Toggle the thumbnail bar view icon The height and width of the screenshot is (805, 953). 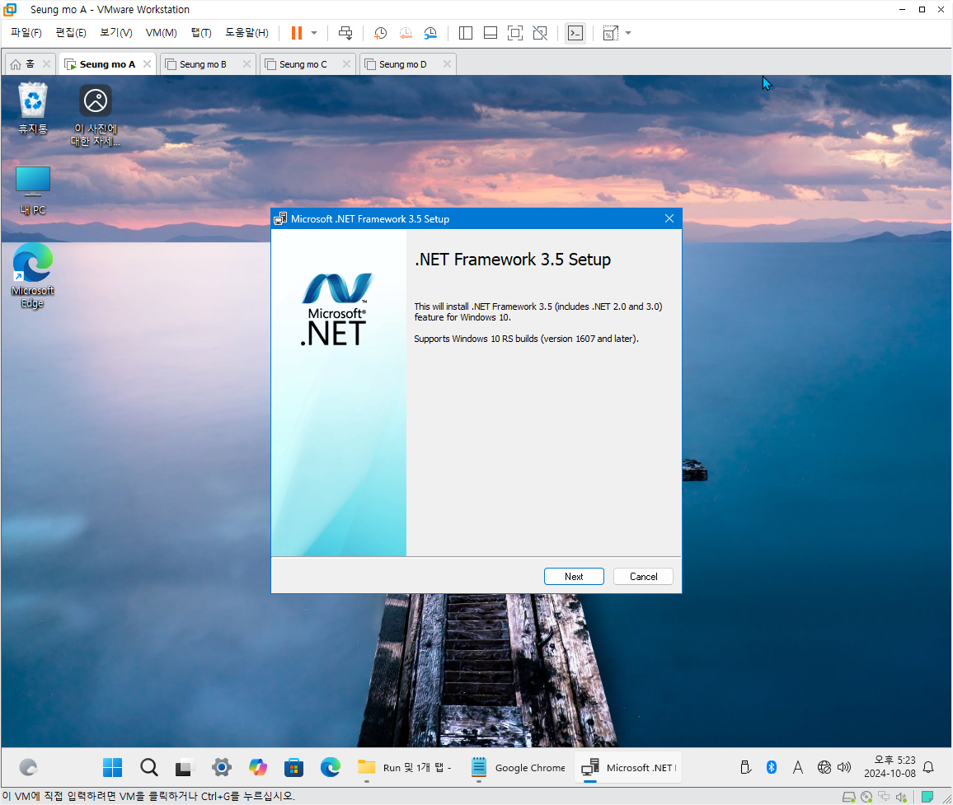tap(491, 33)
